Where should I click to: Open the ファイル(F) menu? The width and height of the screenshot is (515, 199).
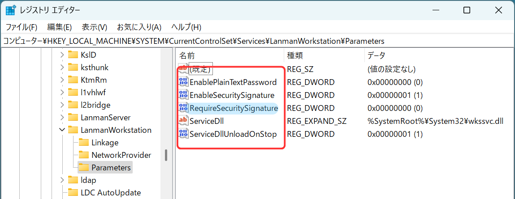pyautogui.click(x=22, y=27)
